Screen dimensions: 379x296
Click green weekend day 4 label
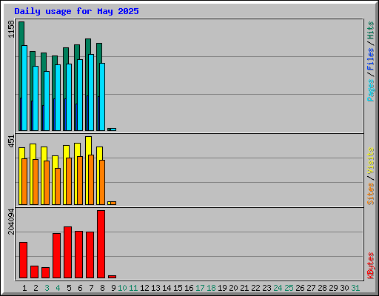pyautogui.click(x=58, y=288)
